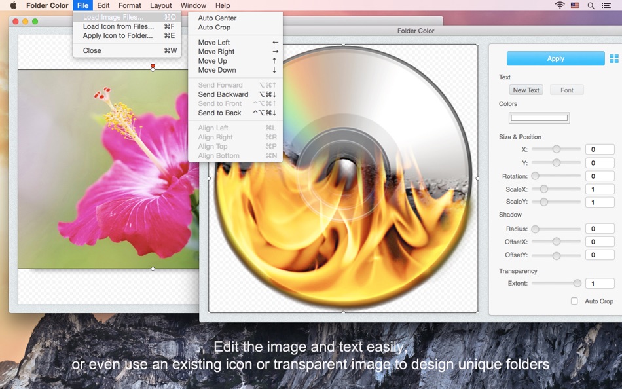
Task: Click the blue Apply button
Action: pyautogui.click(x=555, y=58)
